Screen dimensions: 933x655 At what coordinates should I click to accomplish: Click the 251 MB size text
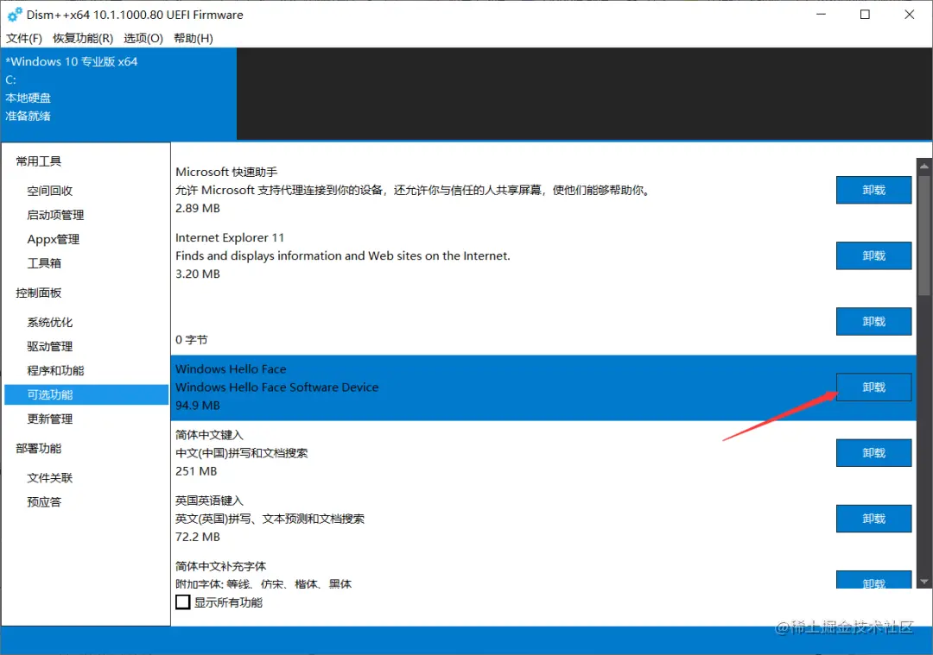(x=196, y=471)
